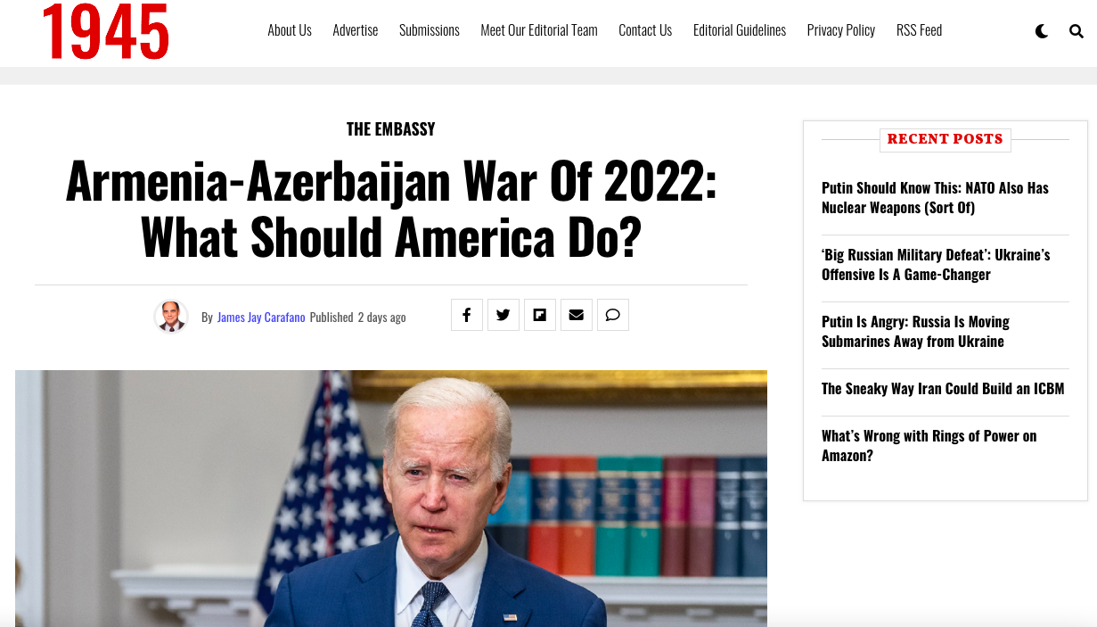Email the article via envelope icon
Viewport: 1097px width, 627px height.
pos(577,315)
